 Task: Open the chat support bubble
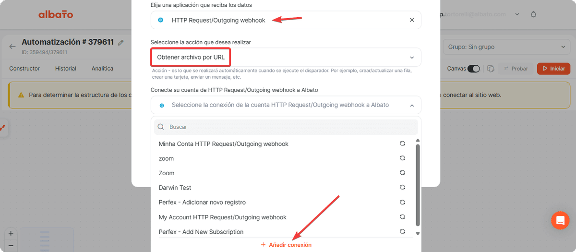pyautogui.click(x=560, y=220)
